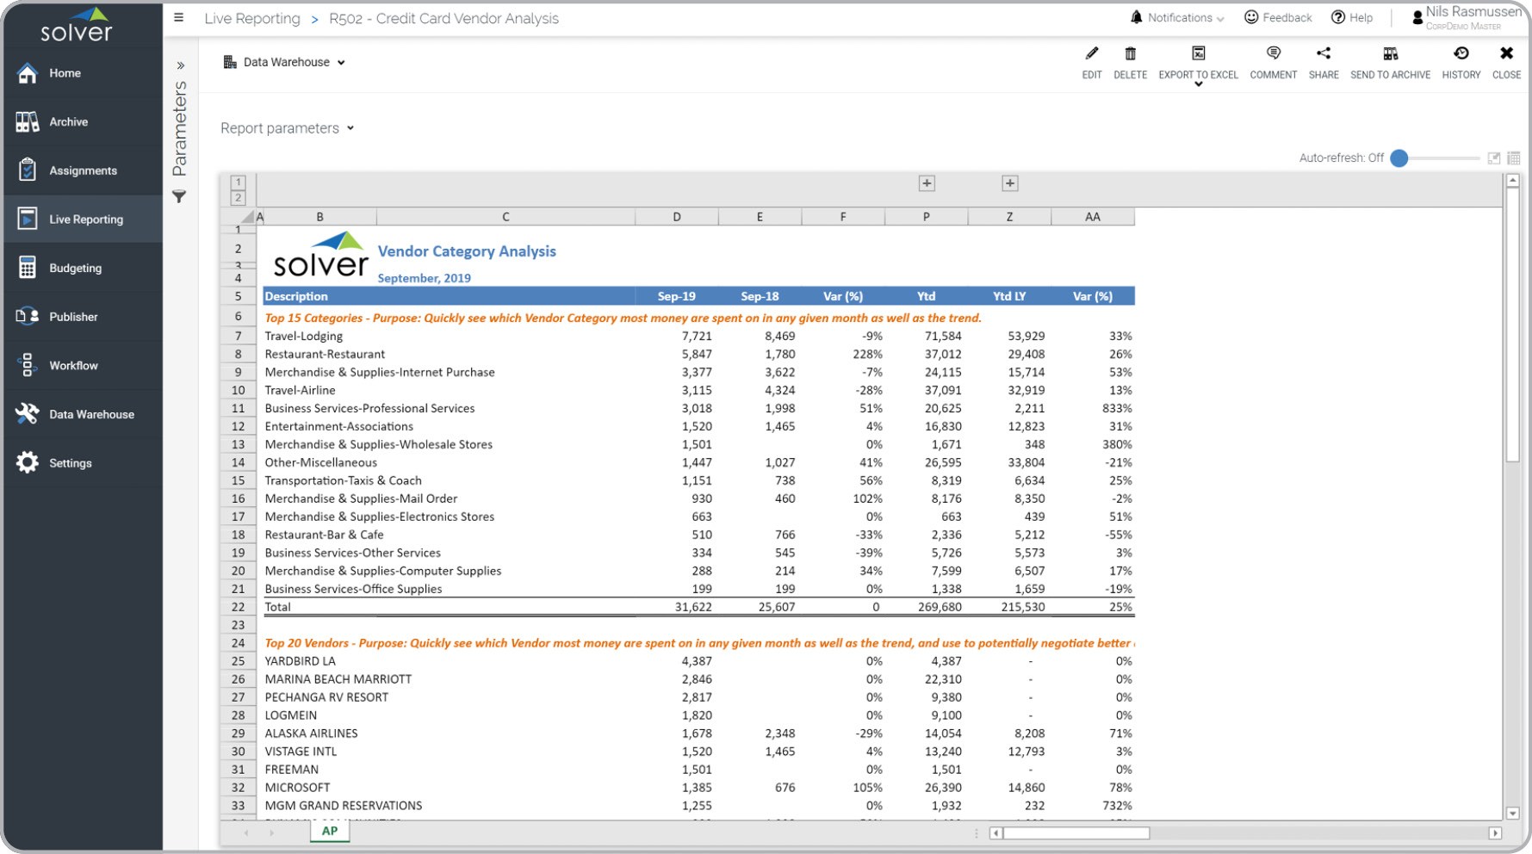Select outline level 1 button

click(x=239, y=183)
